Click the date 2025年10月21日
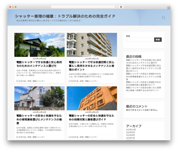Screen dimensions: 178x151 [x=92, y=59]
